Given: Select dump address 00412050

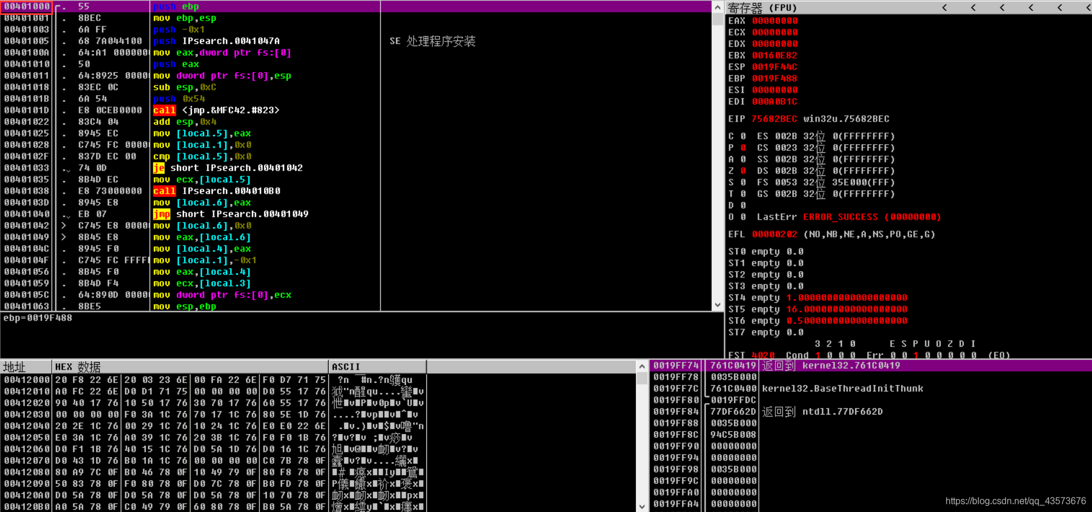Looking at the screenshot, I should pyautogui.click(x=27, y=438).
